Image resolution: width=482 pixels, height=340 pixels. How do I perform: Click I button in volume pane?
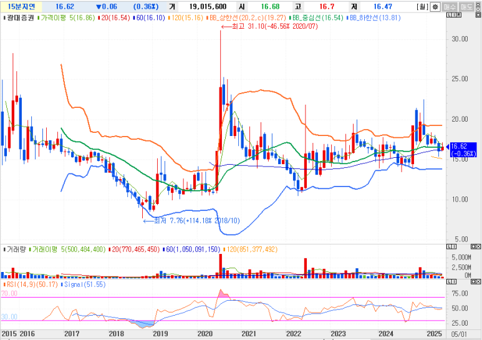point(453,247)
